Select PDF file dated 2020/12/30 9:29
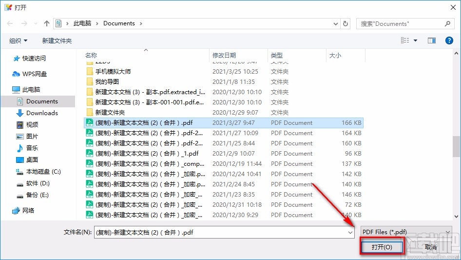The image size is (461, 260). tap(224, 215)
